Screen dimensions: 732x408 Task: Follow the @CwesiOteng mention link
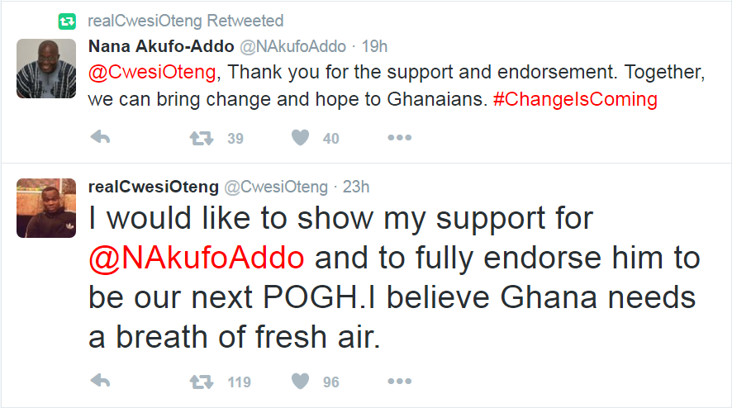click(152, 72)
